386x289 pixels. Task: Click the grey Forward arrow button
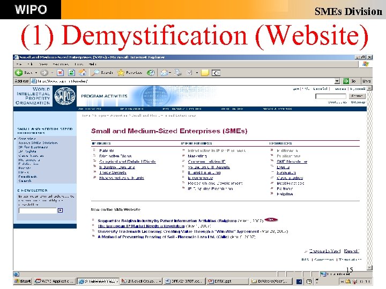point(44,72)
